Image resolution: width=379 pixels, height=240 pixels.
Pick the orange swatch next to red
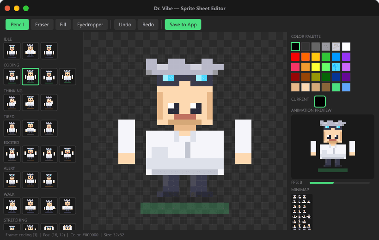[306, 57]
